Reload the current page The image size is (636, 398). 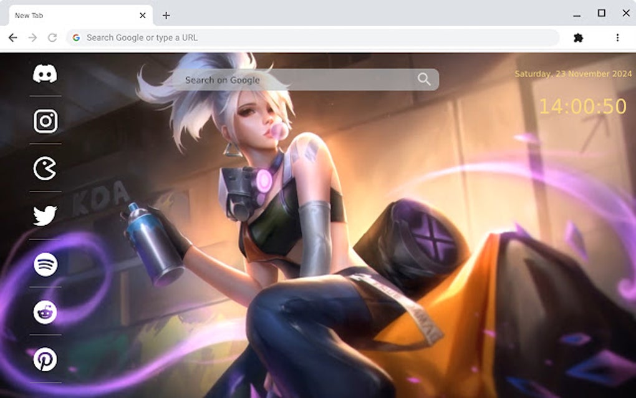52,37
